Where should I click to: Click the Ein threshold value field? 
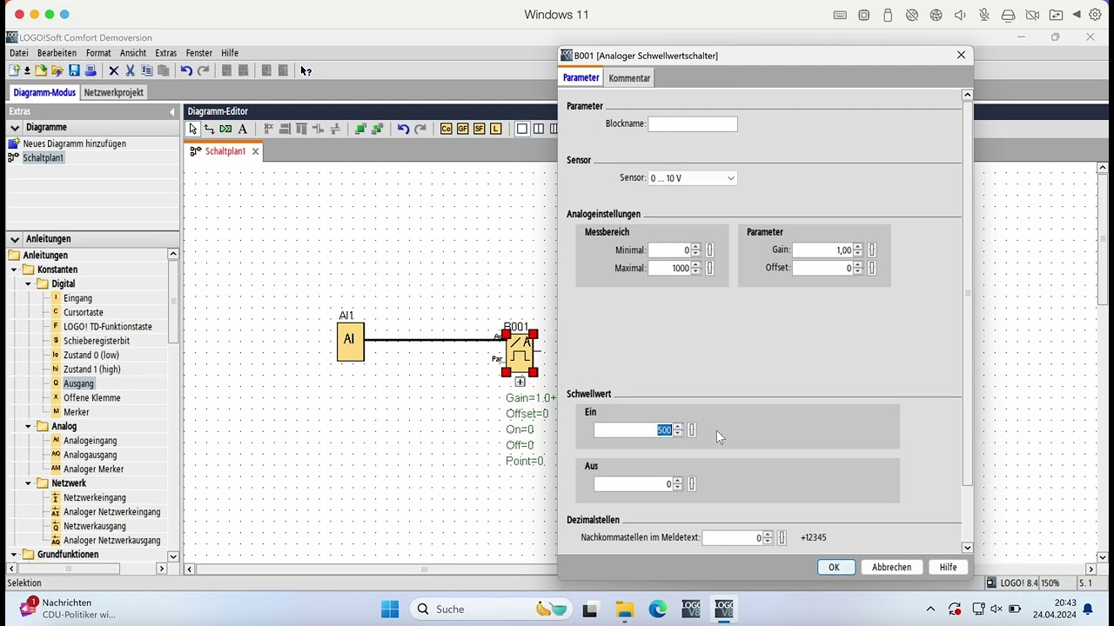634,430
